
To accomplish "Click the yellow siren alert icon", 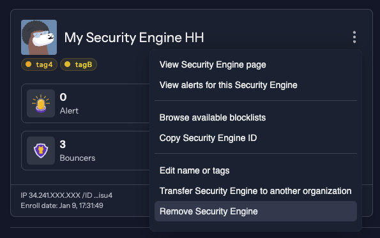I will 41,103.
